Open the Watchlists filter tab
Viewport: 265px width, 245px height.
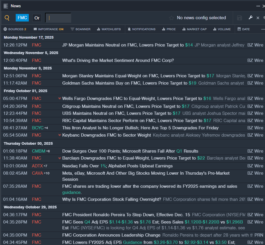point(109,29)
